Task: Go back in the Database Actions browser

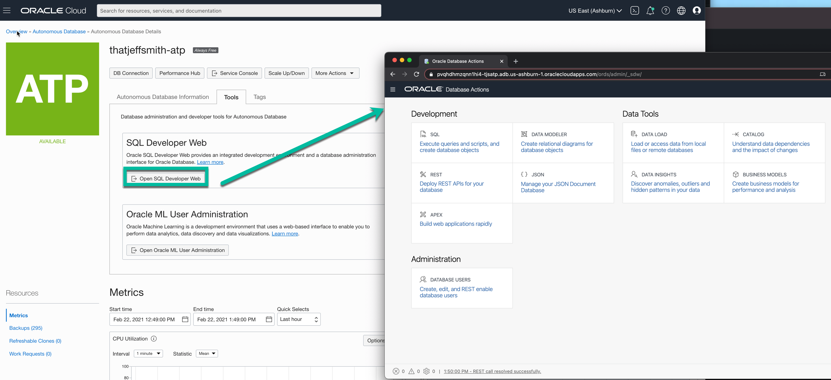Action: [x=393, y=74]
